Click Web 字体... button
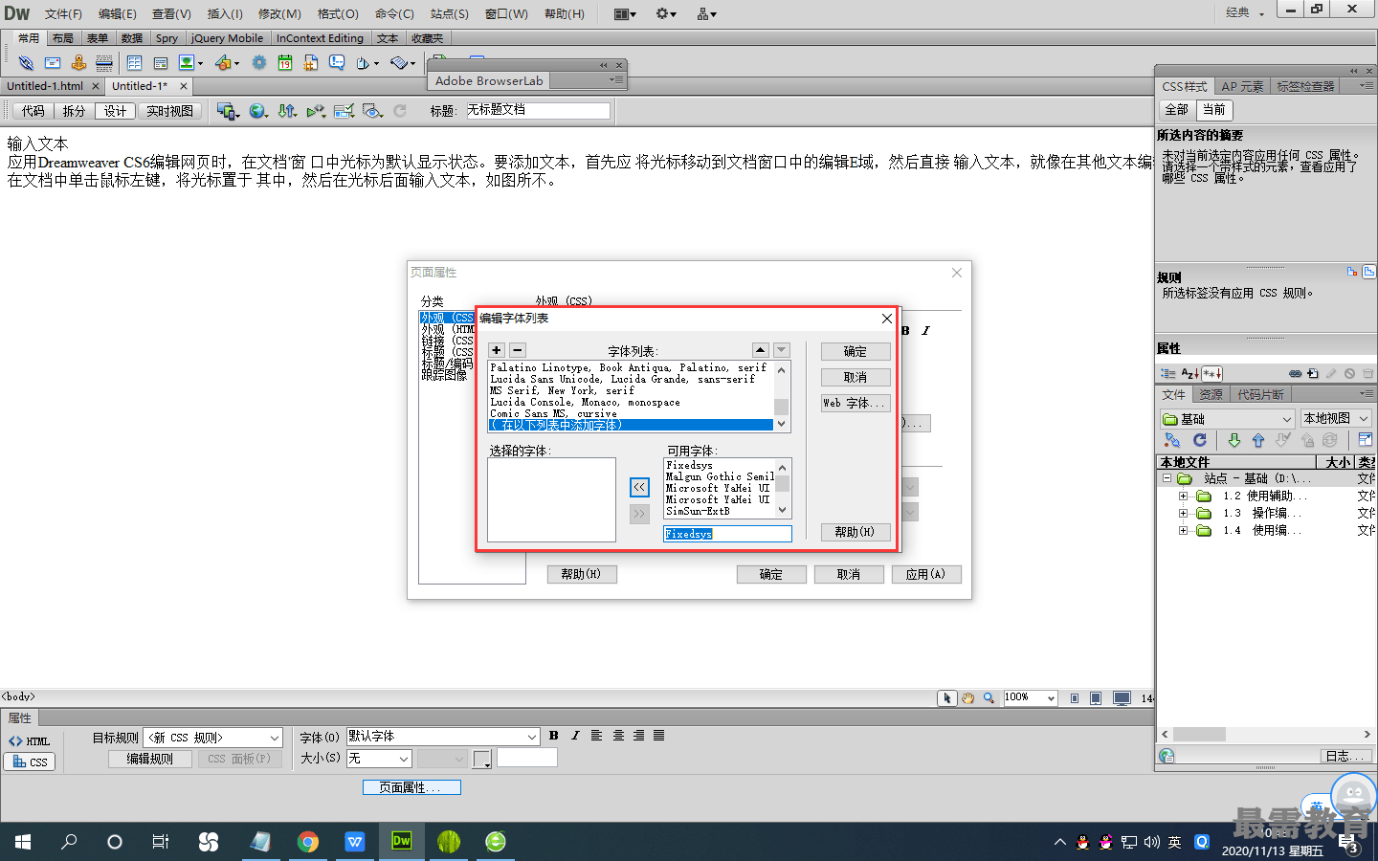This screenshot has width=1378, height=861. pyautogui.click(x=856, y=403)
